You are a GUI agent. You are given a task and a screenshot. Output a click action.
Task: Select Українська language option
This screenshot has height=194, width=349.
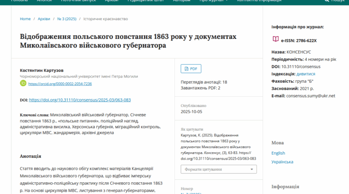click(282, 162)
